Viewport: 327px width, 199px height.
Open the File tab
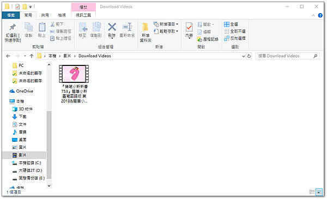point(11,15)
